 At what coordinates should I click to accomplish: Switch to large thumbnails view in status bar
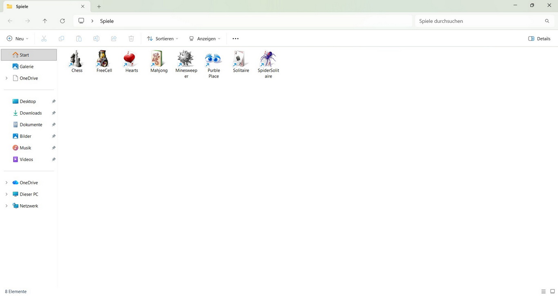552,292
